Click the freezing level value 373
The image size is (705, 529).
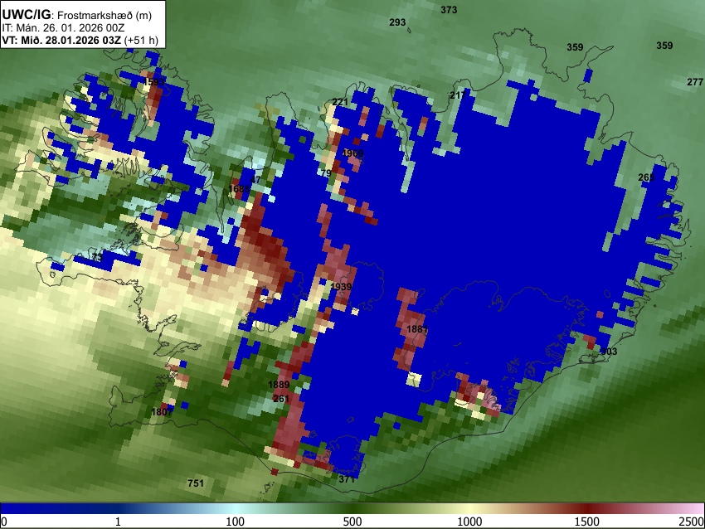(x=449, y=10)
